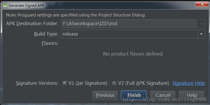Click the Generate Signed APK title text
Viewport: 210px width, 105px height.
[27, 5]
